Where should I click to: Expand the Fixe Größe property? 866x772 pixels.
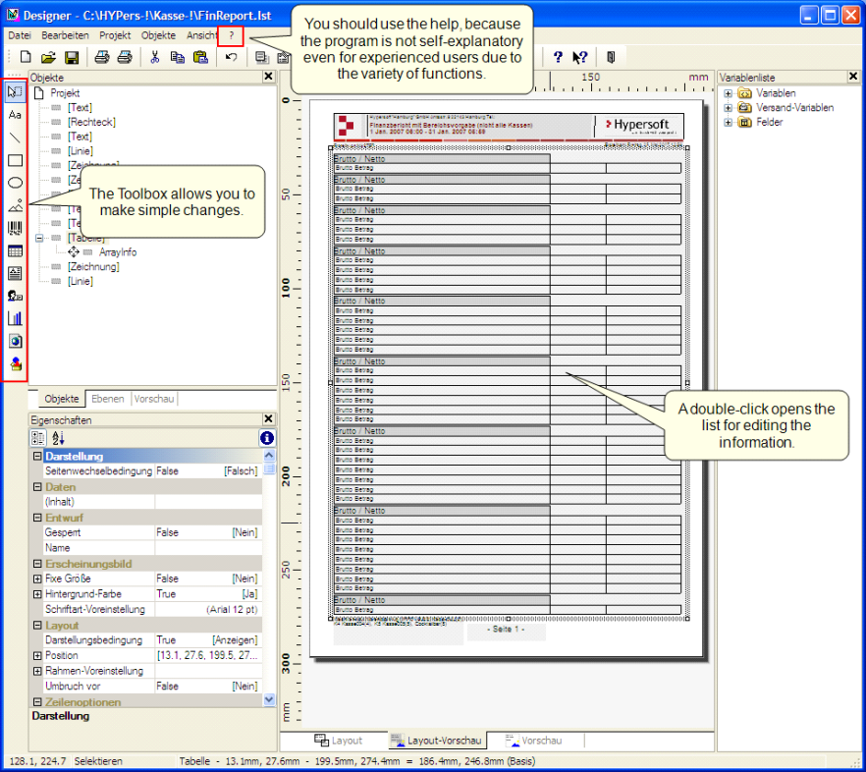click(37, 579)
